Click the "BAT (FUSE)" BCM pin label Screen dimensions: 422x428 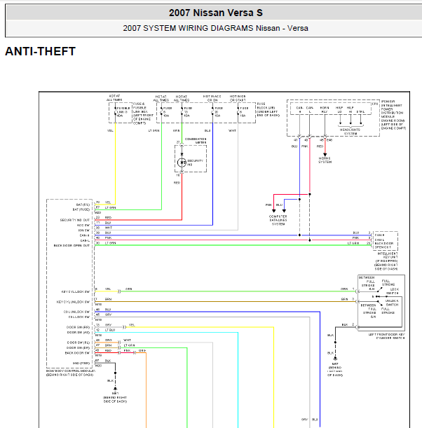pyautogui.click(x=81, y=209)
